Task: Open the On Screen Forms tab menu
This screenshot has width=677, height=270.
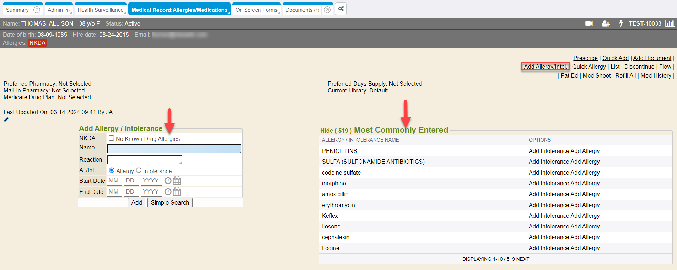Action: (x=256, y=10)
